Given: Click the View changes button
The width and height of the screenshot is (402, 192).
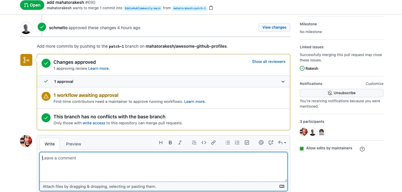Looking at the screenshot, I should tap(274, 27).
